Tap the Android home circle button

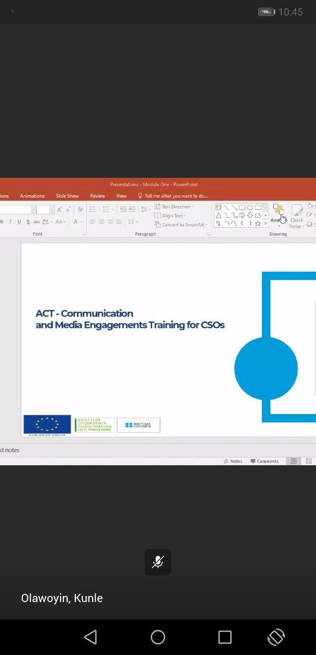pos(158,636)
